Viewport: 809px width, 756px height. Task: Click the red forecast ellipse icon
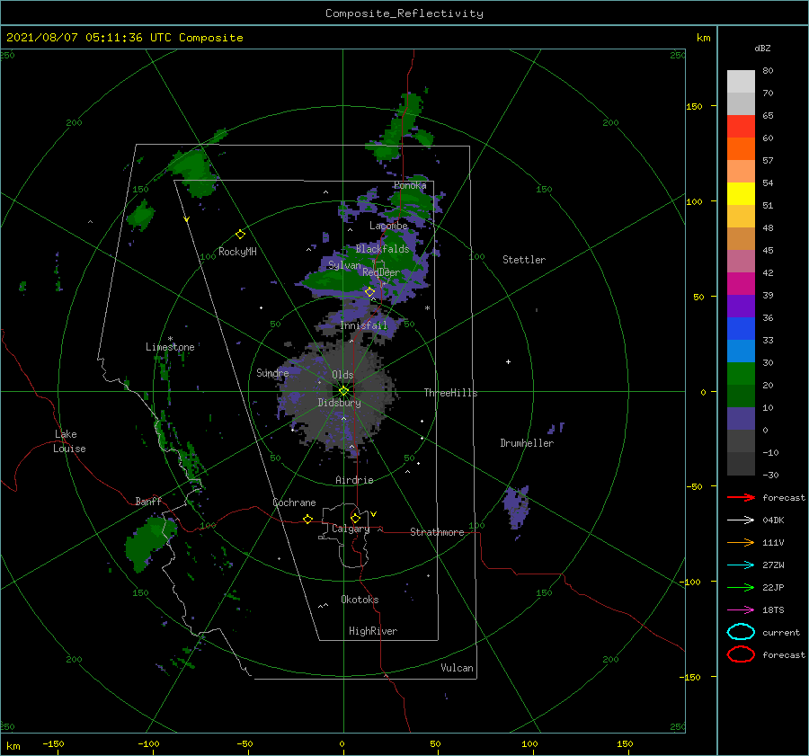tap(741, 654)
